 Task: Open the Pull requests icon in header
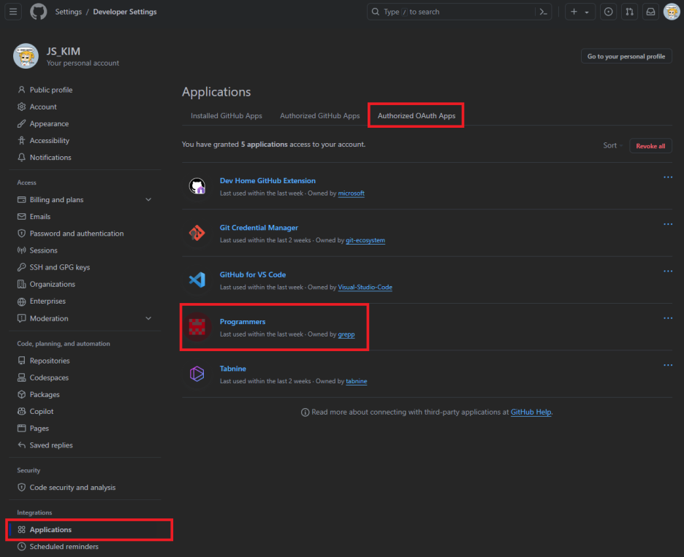pyautogui.click(x=629, y=12)
